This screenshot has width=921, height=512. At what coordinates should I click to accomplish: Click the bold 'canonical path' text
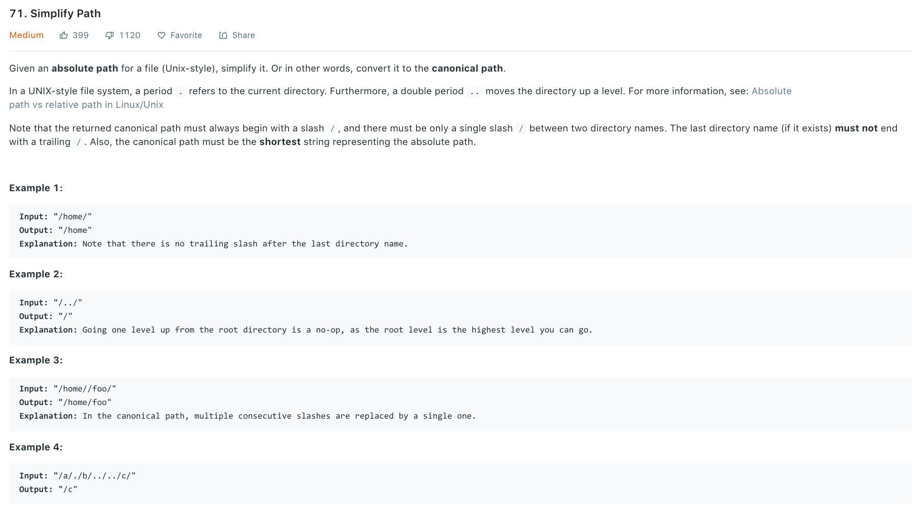(467, 68)
